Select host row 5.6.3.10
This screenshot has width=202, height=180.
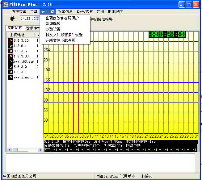[x=25, y=40]
